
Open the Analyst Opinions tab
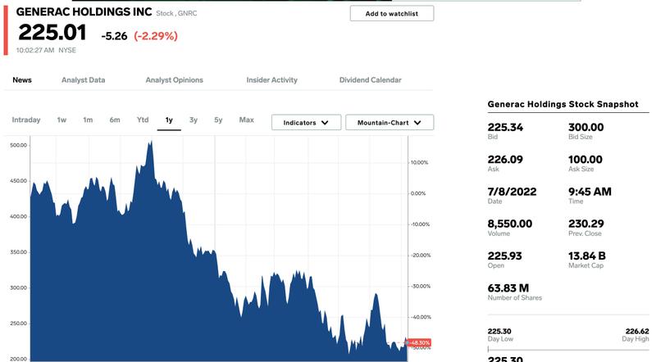pyautogui.click(x=174, y=79)
